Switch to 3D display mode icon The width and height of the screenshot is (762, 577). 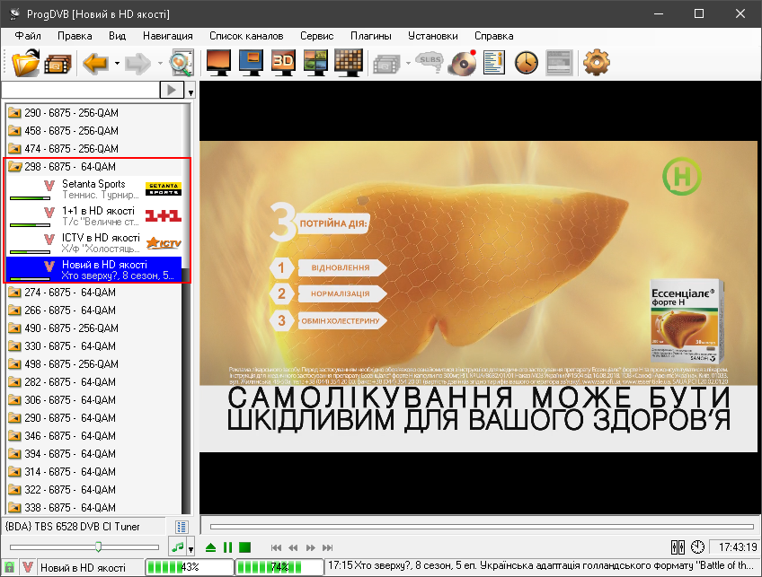284,62
